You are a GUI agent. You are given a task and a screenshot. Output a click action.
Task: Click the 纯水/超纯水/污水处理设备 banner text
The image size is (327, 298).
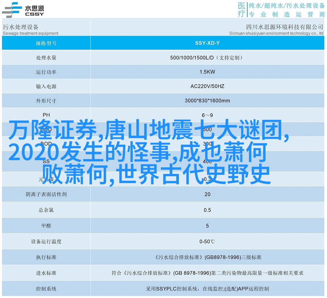coord(287,6)
